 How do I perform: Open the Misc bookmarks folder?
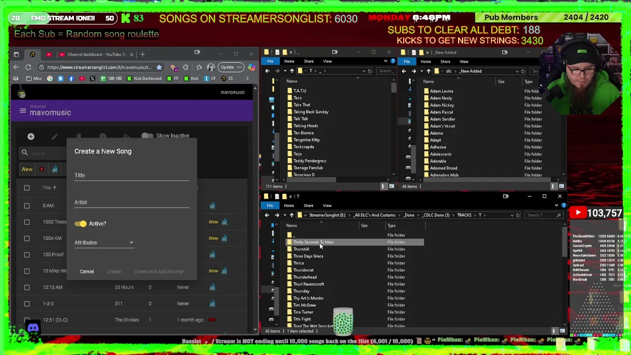[34, 78]
